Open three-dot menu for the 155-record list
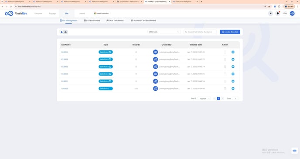 pyautogui.click(x=225, y=89)
